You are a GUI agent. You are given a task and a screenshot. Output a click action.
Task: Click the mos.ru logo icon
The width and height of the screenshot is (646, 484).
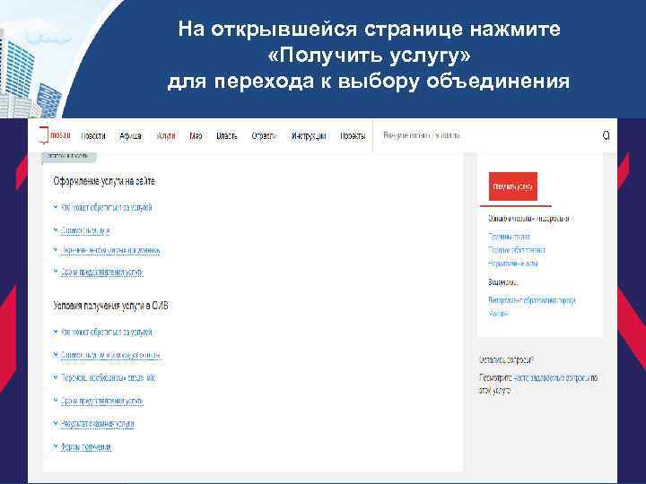coord(54,135)
